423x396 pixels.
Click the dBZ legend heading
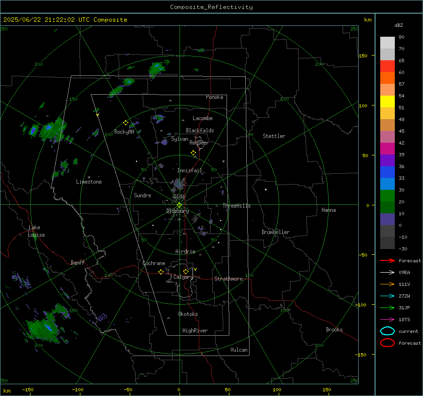[399, 25]
